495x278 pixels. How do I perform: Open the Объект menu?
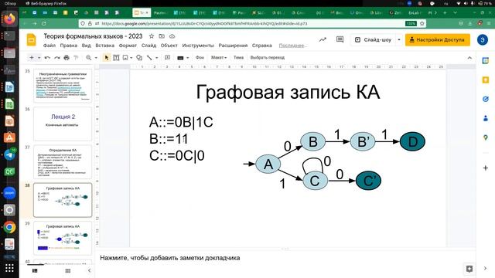(169, 46)
